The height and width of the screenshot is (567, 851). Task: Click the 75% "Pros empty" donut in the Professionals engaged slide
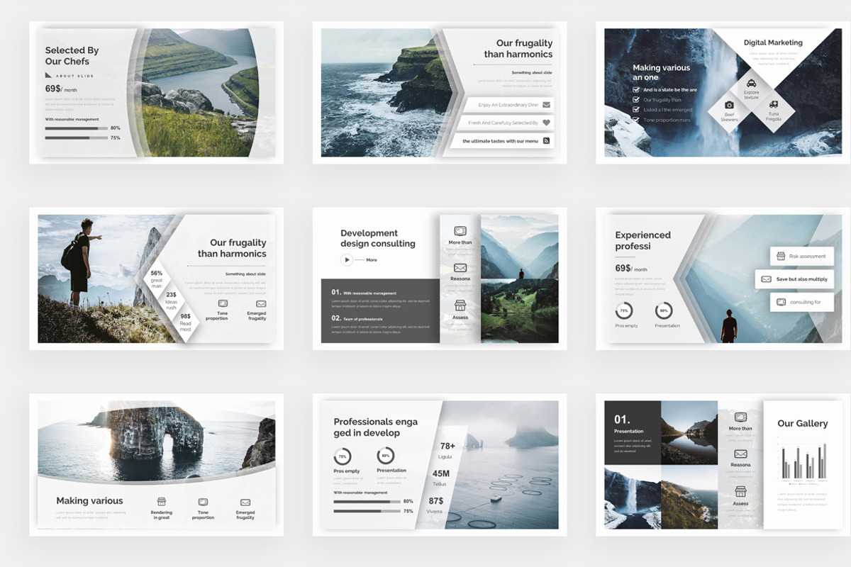tap(343, 456)
